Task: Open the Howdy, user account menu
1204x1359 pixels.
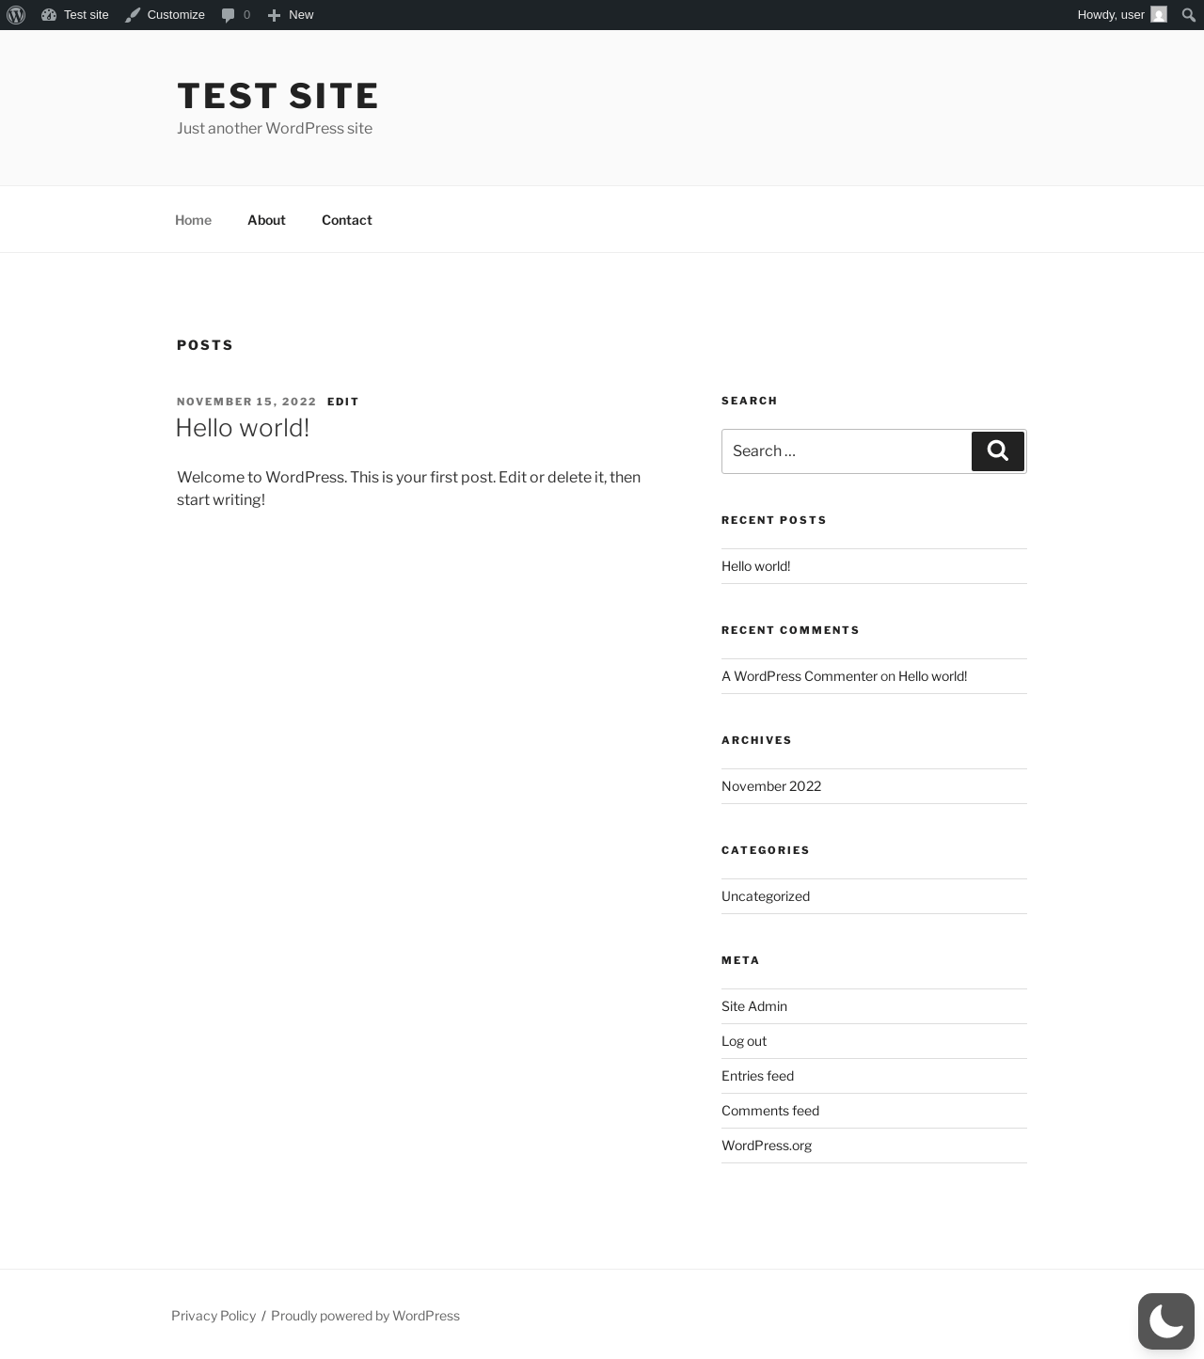Action: point(1110,15)
